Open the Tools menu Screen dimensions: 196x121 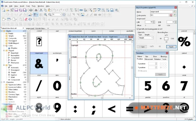point(34,6)
